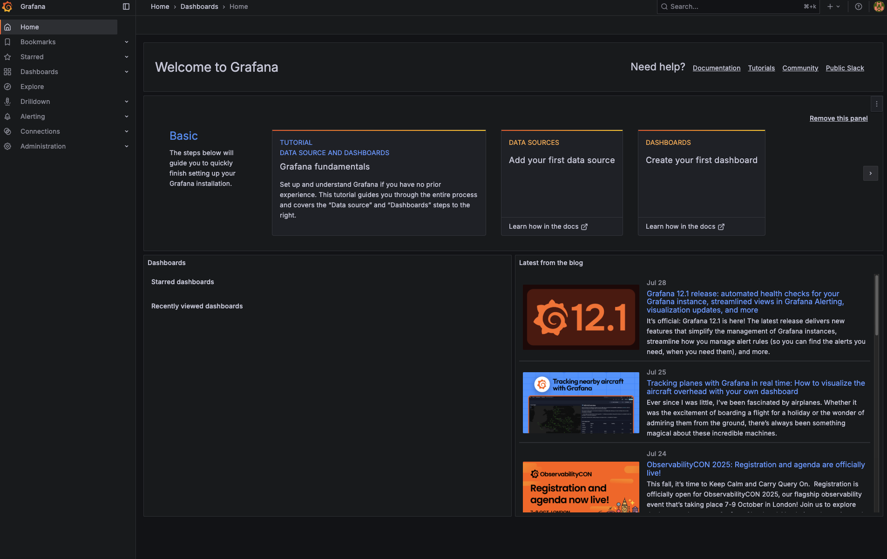Open the Tracking nearby aircraft thumbnail
887x559 pixels.
(x=581, y=402)
